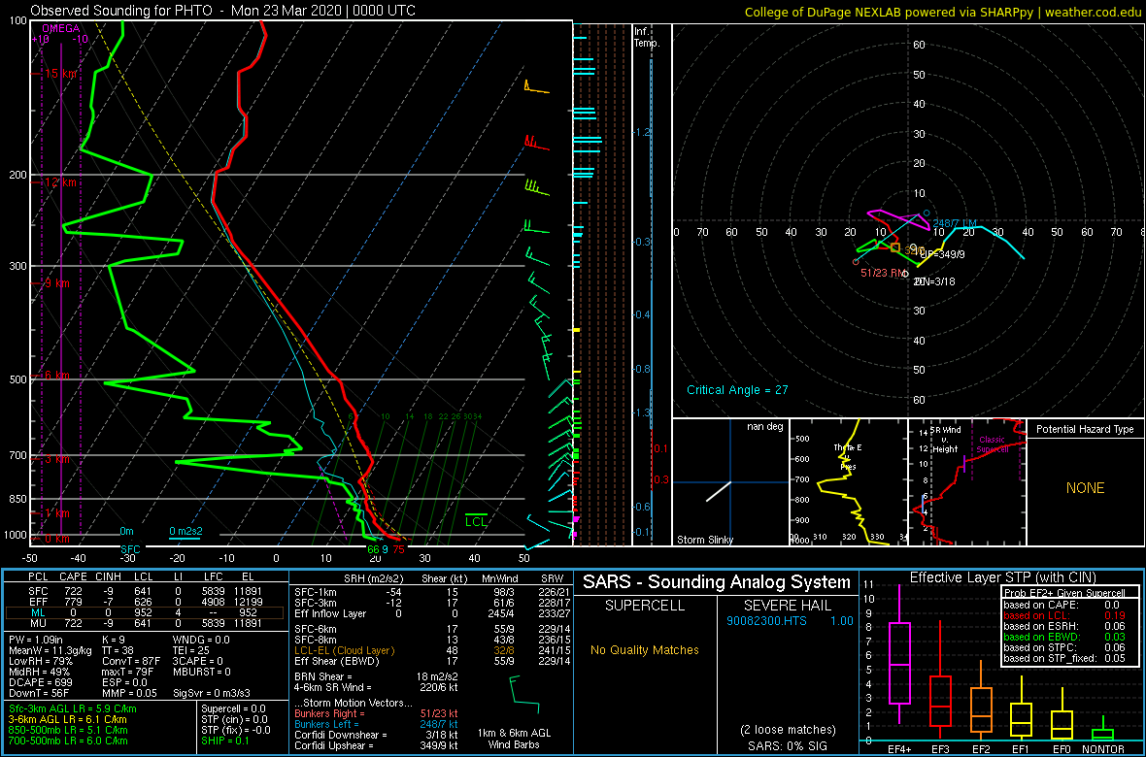The height and width of the screenshot is (757, 1146).
Task: Select the EFF parcel row in CAPE table
Action: click(145, 602)
